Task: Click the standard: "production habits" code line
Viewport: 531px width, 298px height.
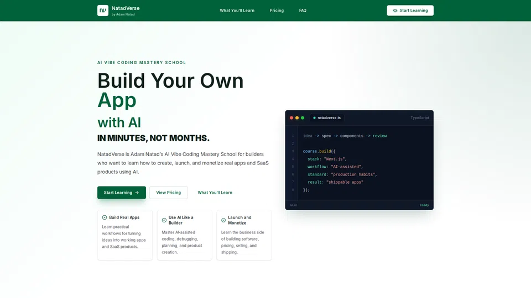Action: pyautogui.click(x=342, y=175)
